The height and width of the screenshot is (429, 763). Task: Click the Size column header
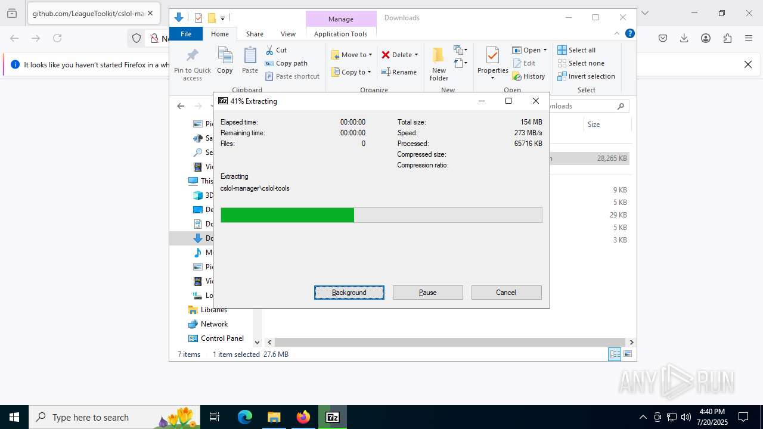tap(607, 125)
